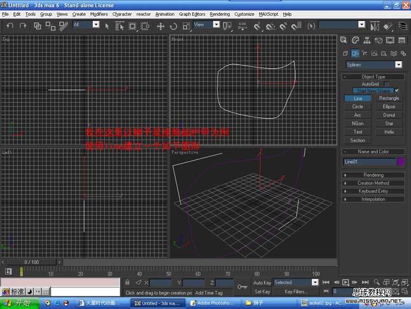Open the Customize menu
This screenshot has width=411, height=309.
point(244,14)
